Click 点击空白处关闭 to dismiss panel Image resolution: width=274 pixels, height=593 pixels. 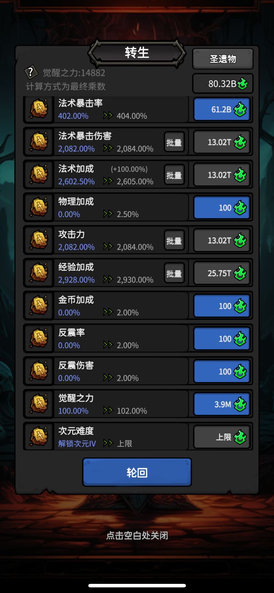137,536
